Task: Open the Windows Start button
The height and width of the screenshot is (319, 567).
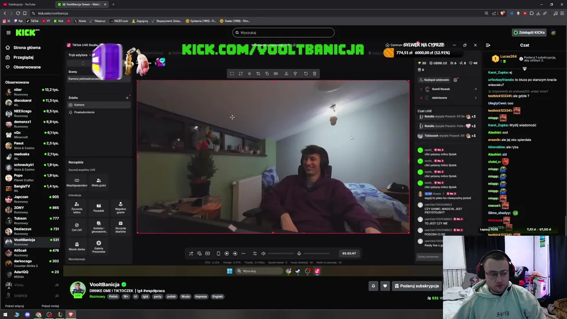Action: (x=6, y=315)
